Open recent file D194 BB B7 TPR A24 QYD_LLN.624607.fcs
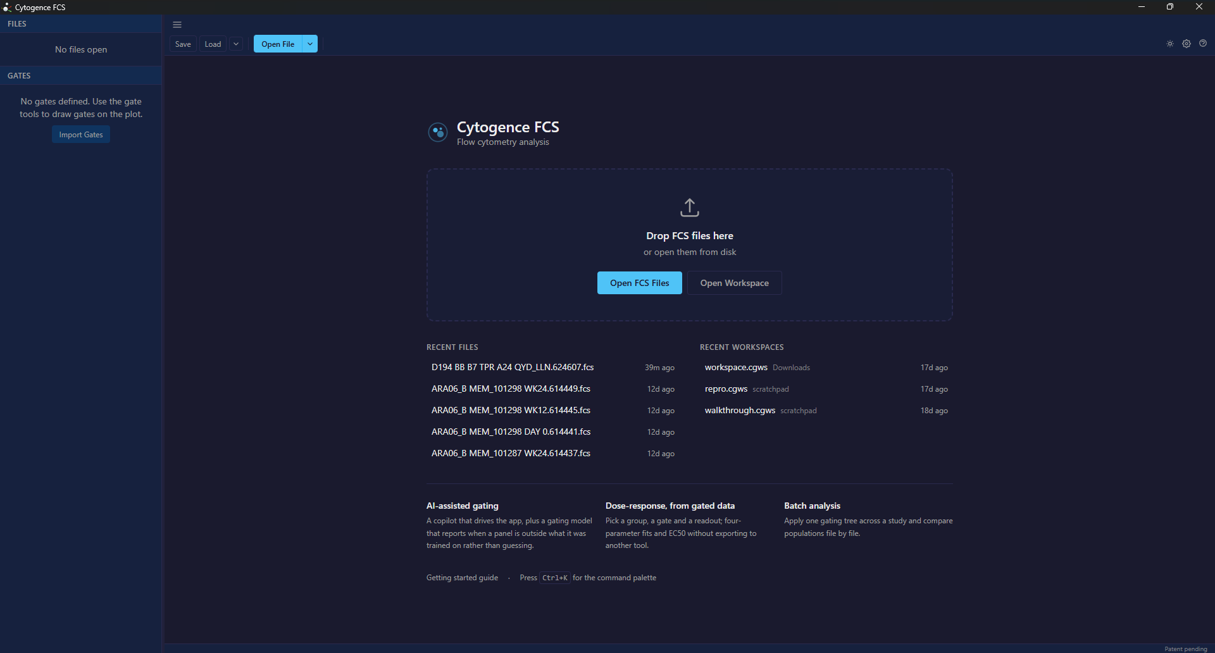The width and height of the screenshot is (1215, 653). click(553, 368)
